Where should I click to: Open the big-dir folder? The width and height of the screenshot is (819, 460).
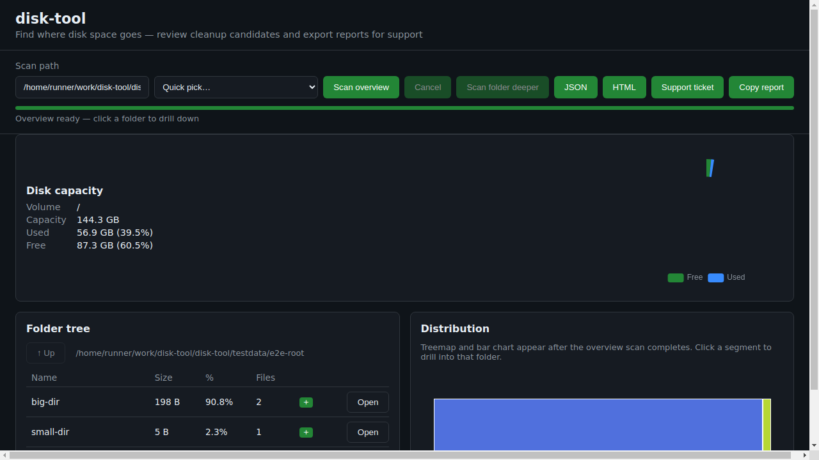click(x=368, y=402)
